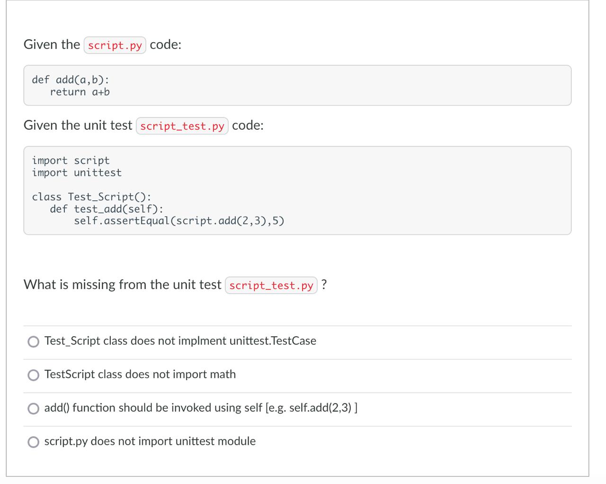This screenshot has height=484, width=606.
Task: Click the first answer row text
Action: point(180,341)
